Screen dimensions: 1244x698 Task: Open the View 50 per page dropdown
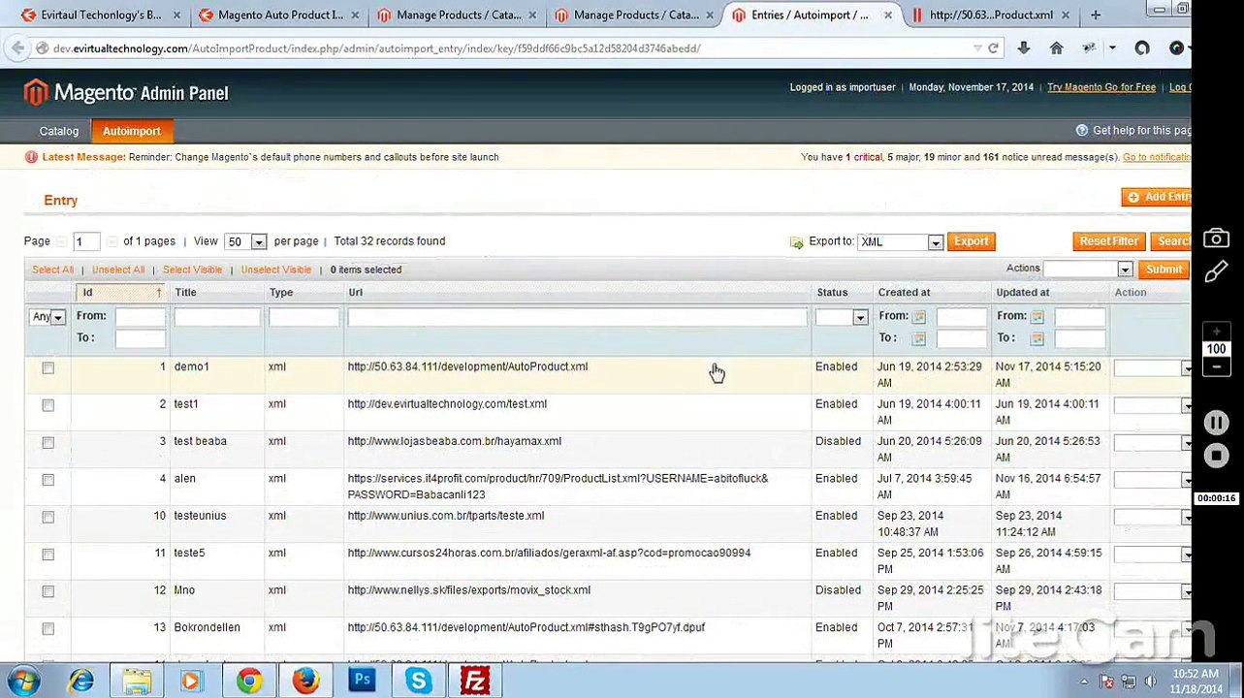point(244,241)
